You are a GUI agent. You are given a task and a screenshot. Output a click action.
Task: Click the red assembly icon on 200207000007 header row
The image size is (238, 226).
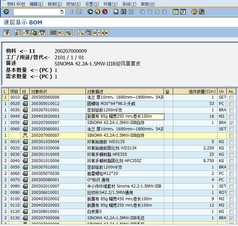pyautogui.click(x=25, y=135)
